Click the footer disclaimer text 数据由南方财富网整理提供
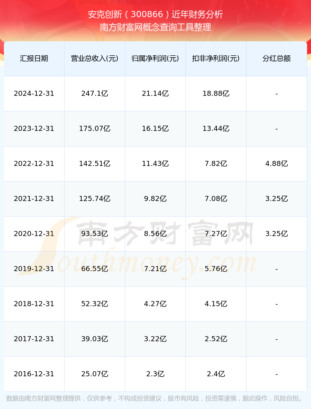This screenshot has width=311, height=409. click(44, 398)
